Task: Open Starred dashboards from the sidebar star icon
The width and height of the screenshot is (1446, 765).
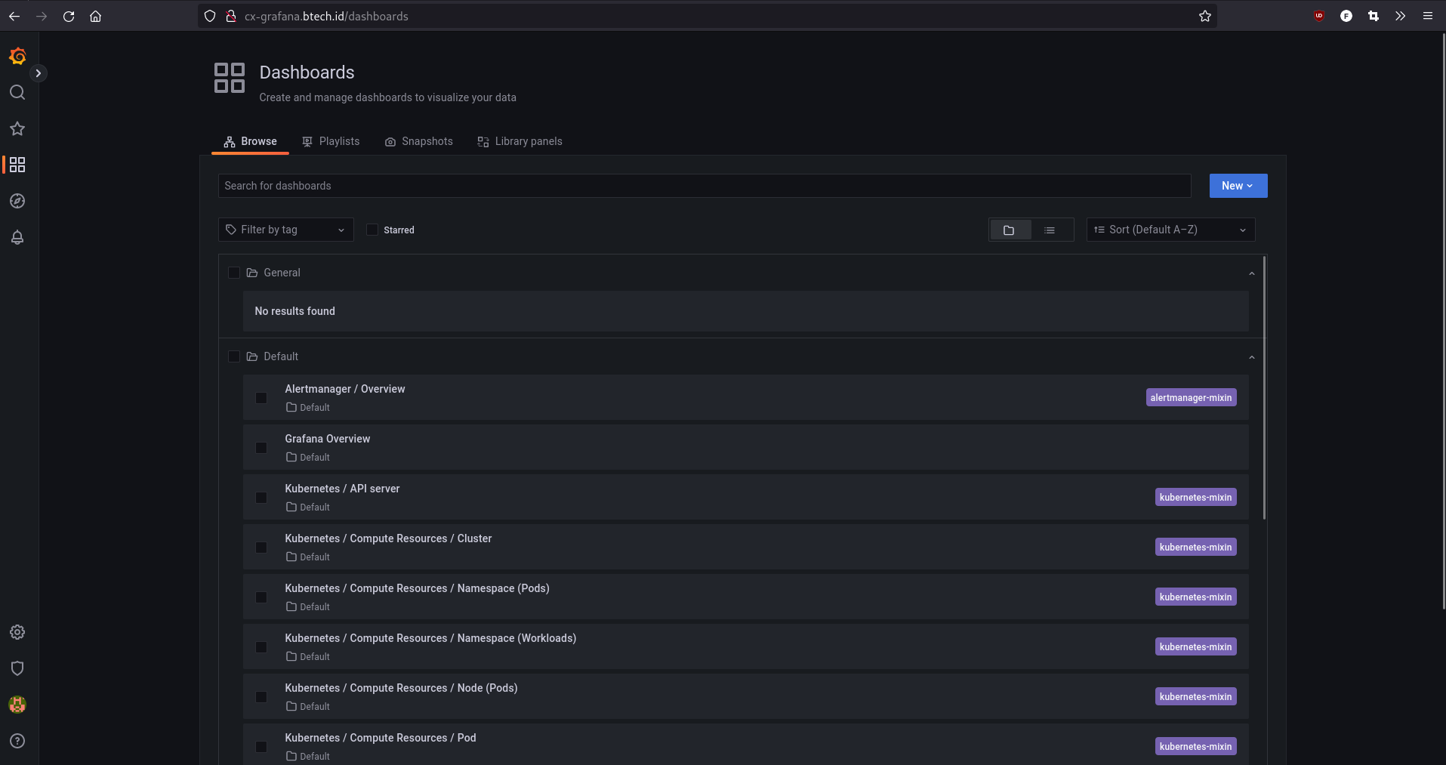Action: 17,128
